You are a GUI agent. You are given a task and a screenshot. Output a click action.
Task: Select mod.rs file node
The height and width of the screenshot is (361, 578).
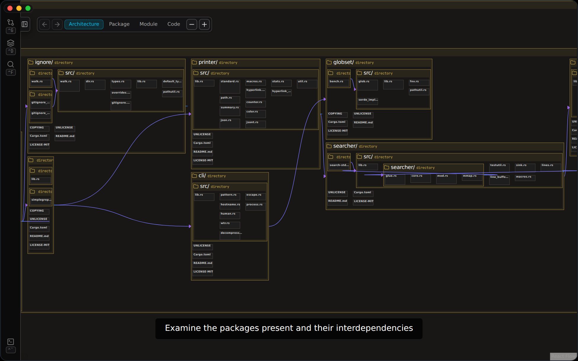(x=447, y=179)
